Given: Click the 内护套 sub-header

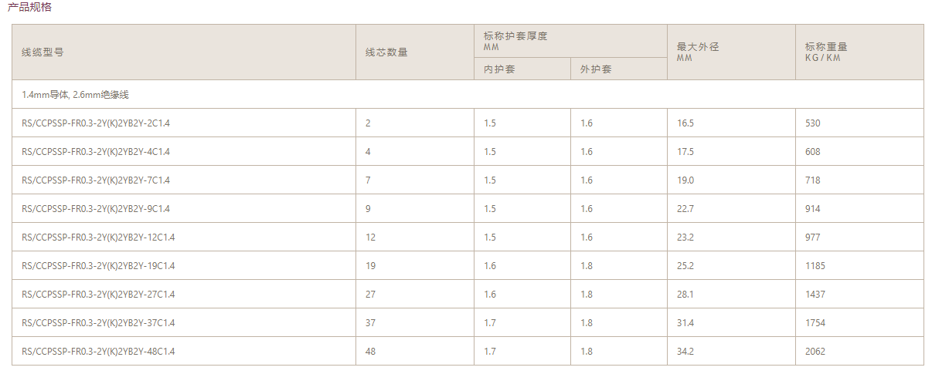Looking at the screenshot, I should tap(499, 69).
